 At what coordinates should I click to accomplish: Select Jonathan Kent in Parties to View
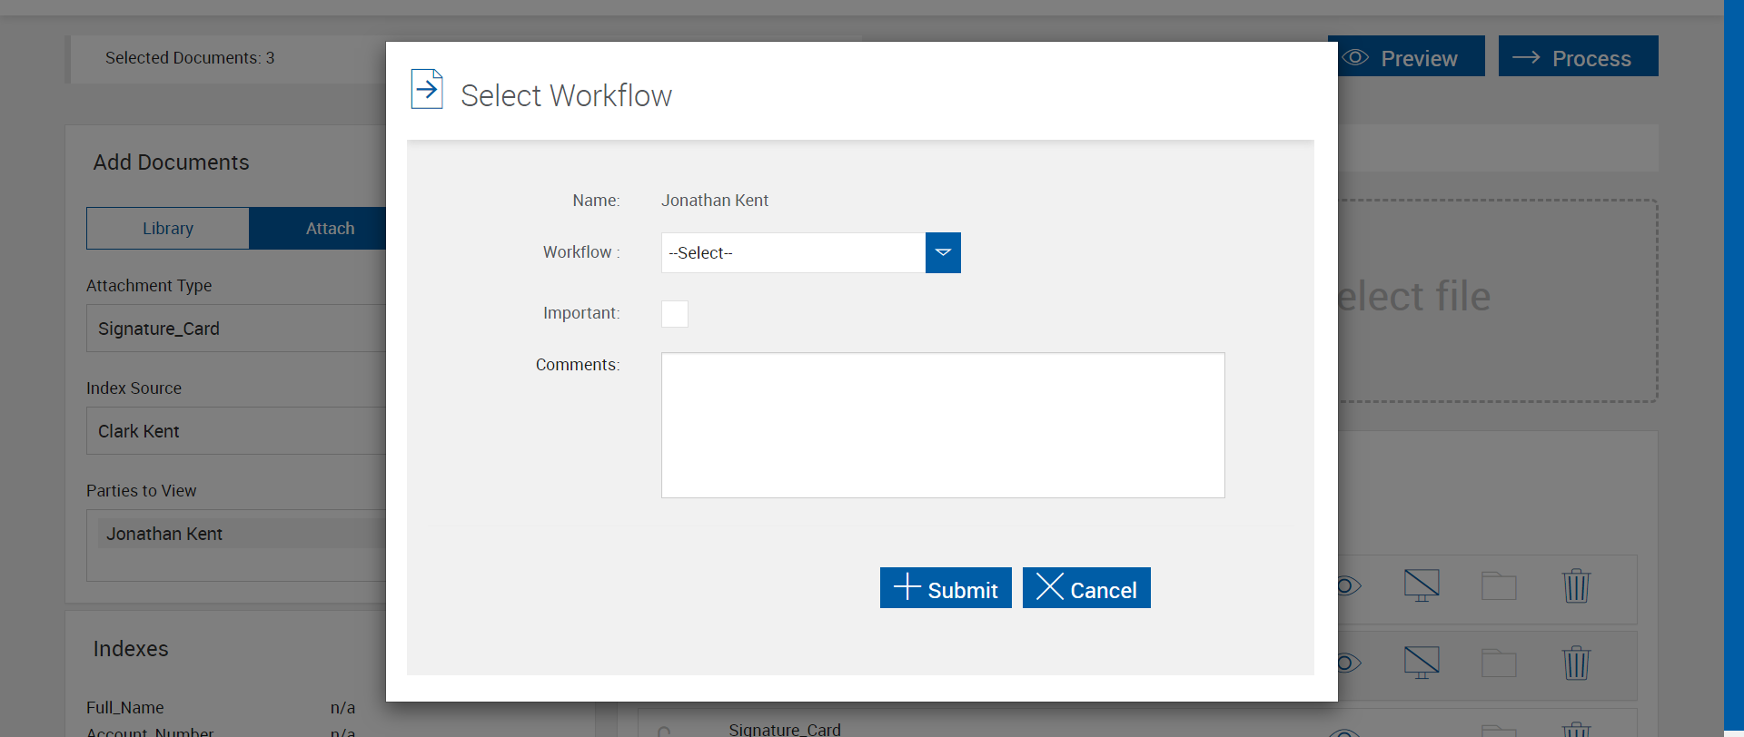[x=164, y=534]
